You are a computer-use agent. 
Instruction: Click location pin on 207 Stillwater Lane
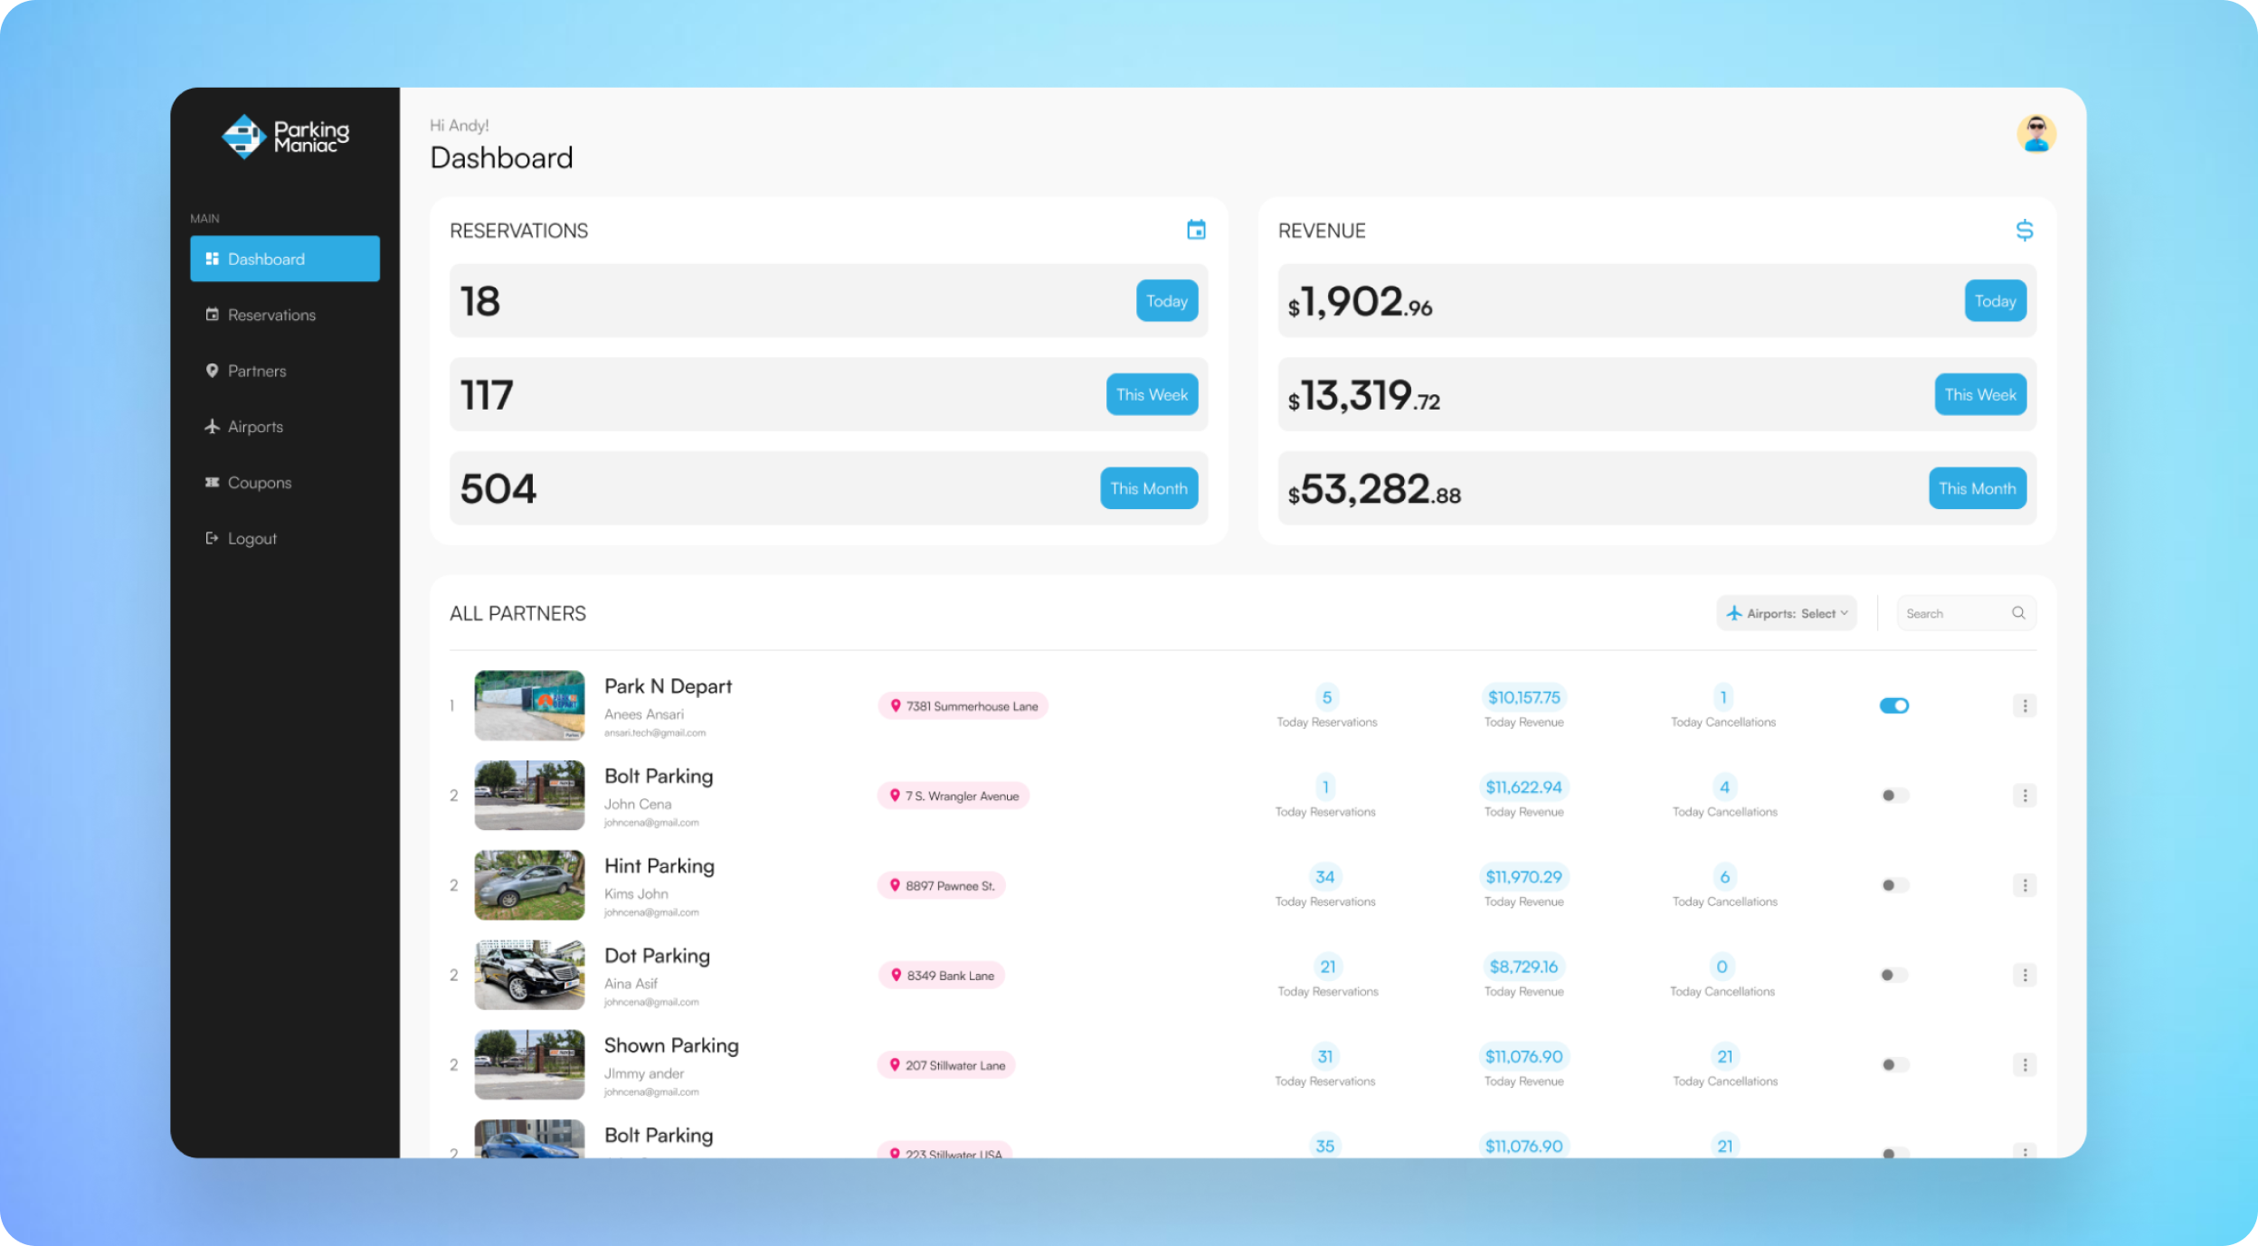point(895,1065)
